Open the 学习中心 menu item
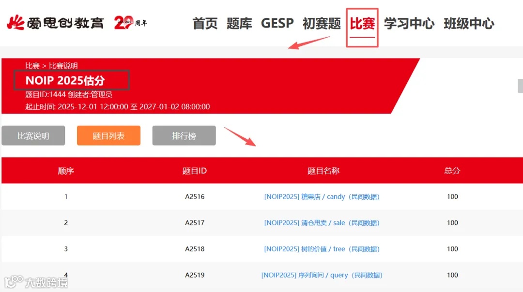523x292 pixels. (409, 23)
